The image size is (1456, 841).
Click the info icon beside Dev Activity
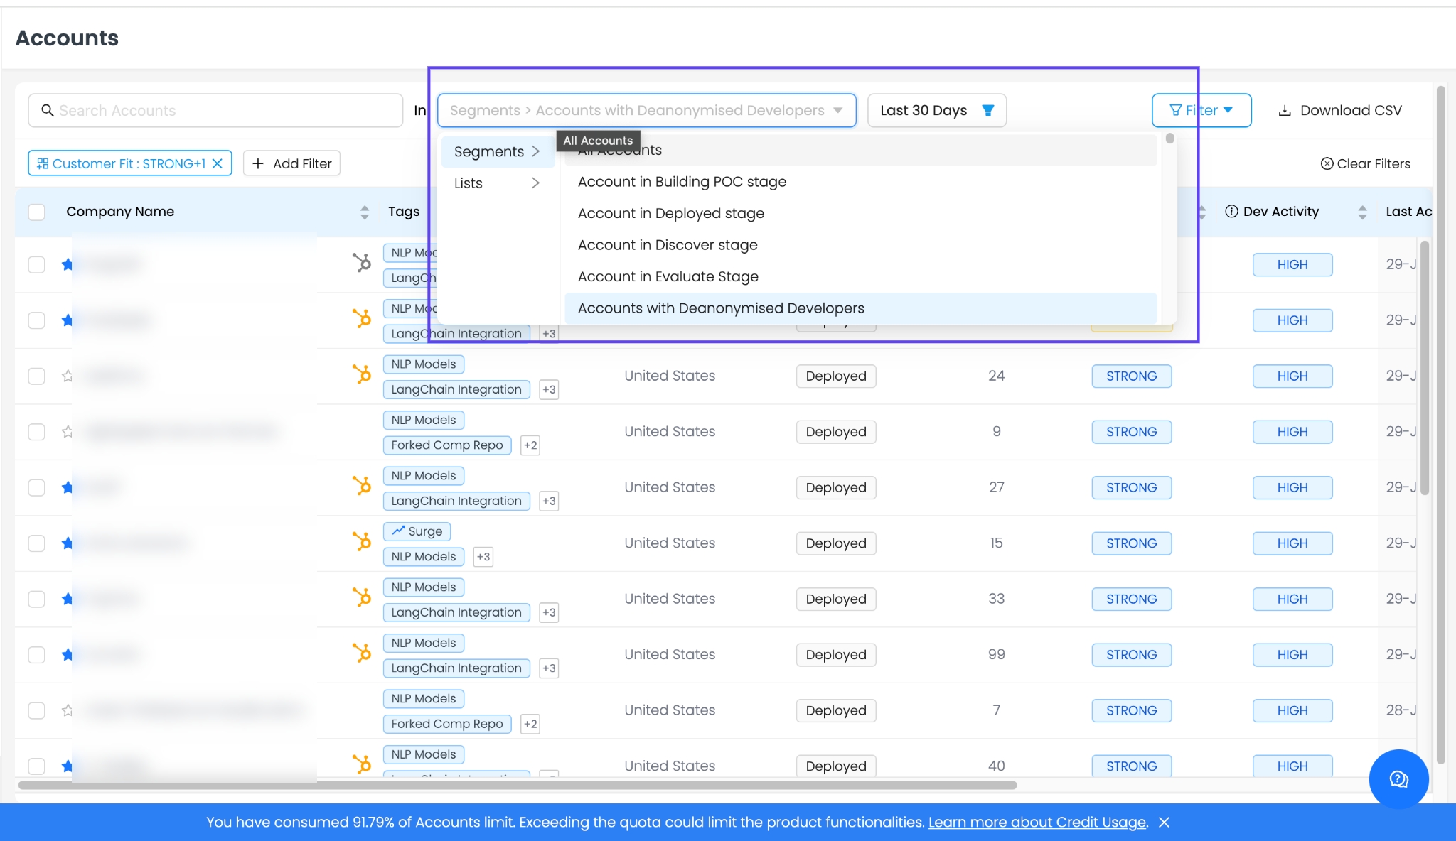[1231, 212]
